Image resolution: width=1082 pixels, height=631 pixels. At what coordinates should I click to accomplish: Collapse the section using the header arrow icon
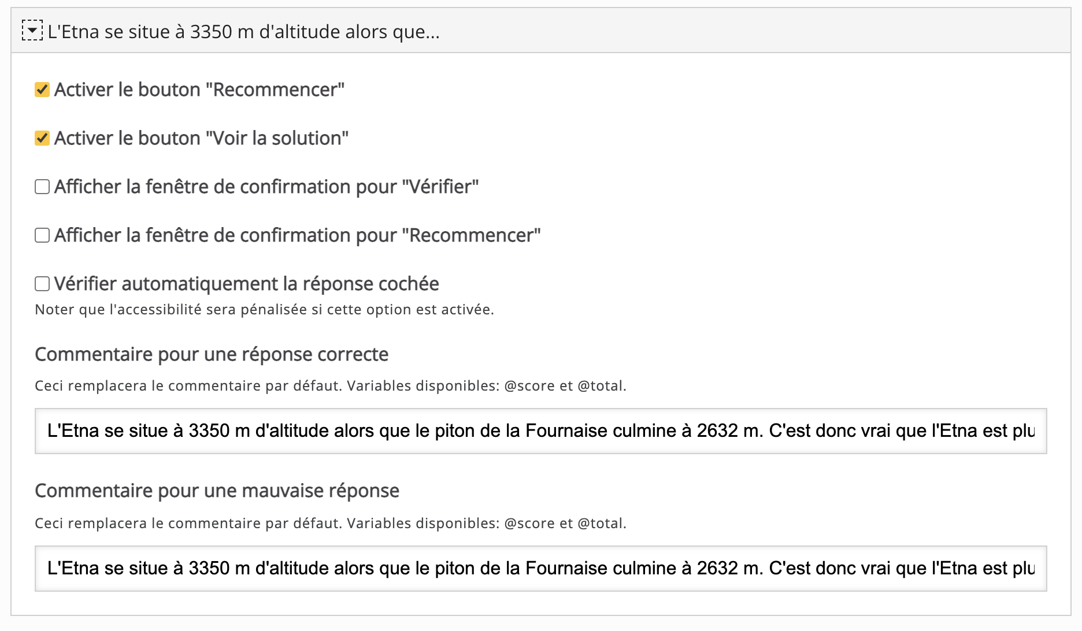32,31
